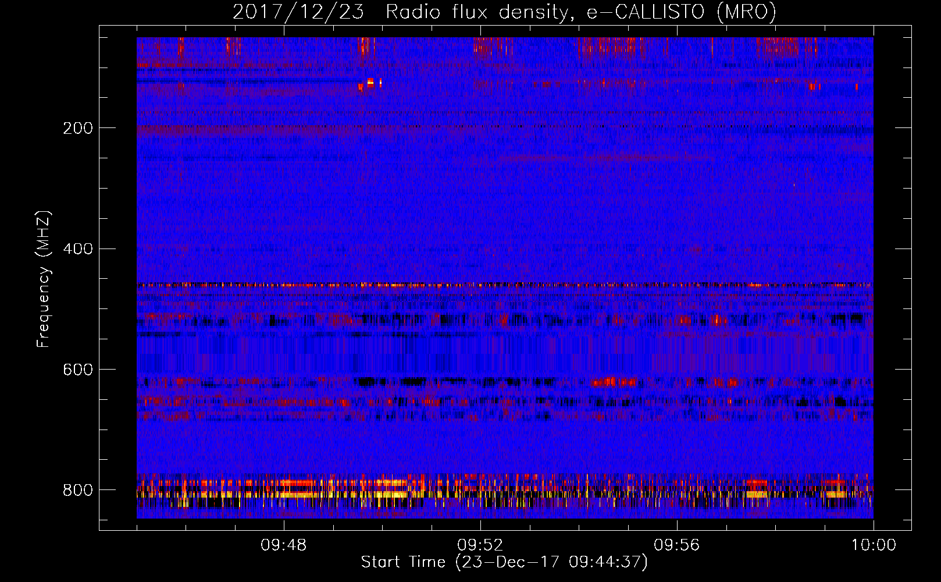Click the 600 frequency tick label

[x=77, y=370]
